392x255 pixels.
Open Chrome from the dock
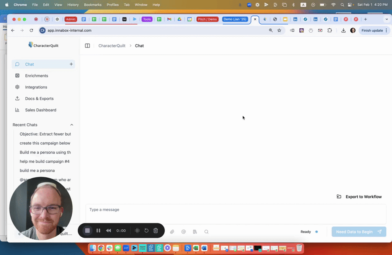101,248
